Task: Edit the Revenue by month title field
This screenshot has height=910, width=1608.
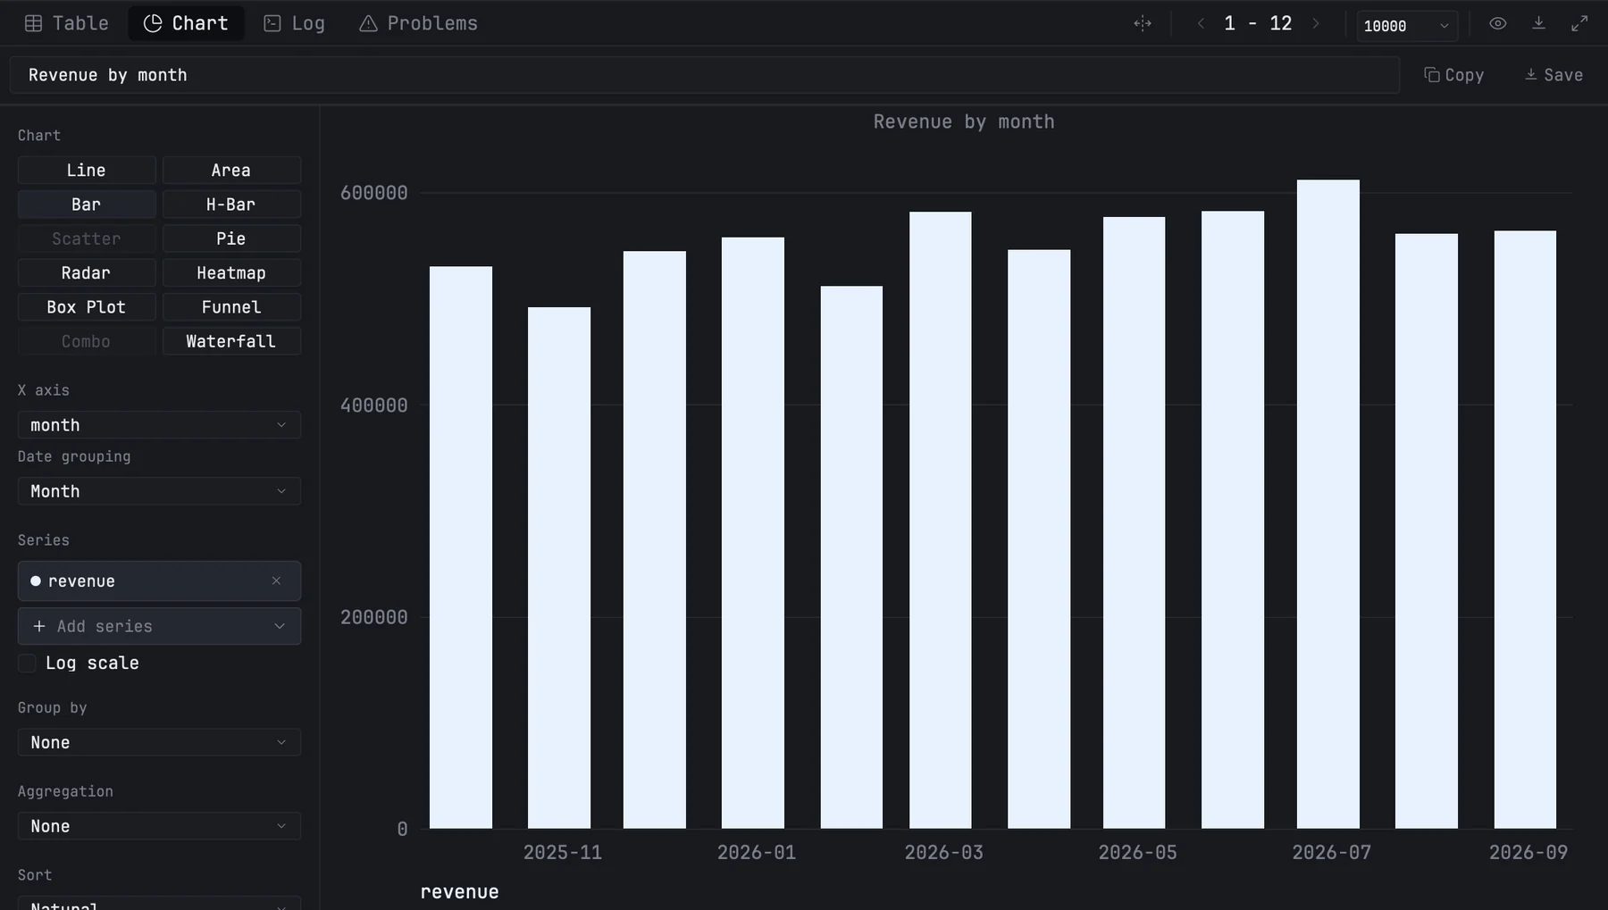Action: pos(704,75)
